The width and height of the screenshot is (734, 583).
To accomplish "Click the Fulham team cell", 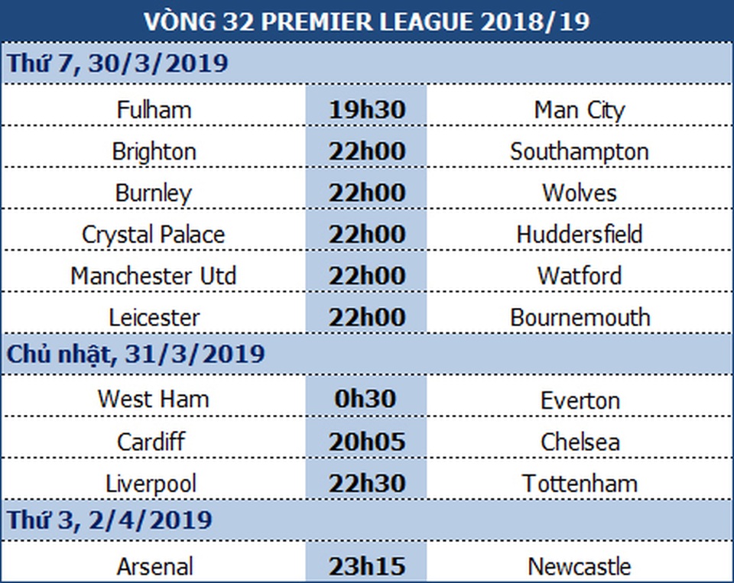I will [x=154, y=110].
